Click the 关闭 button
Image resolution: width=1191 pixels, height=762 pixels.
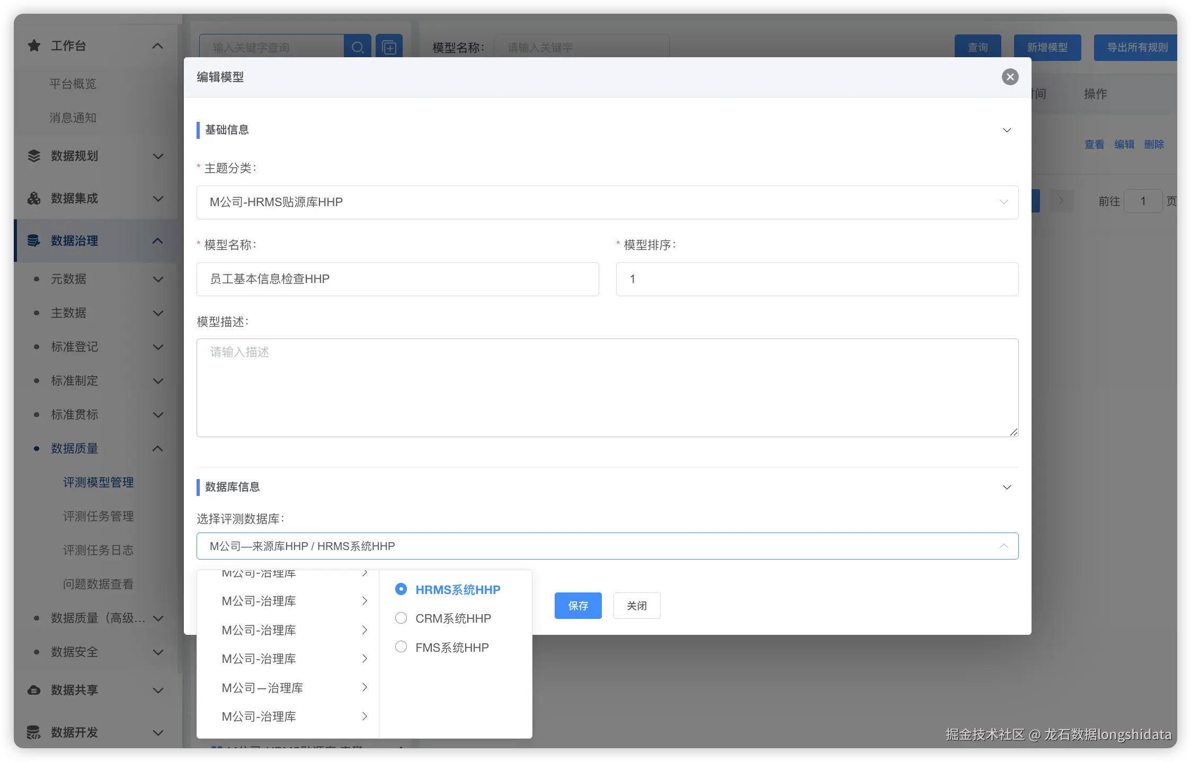click(x=636, y=606)
